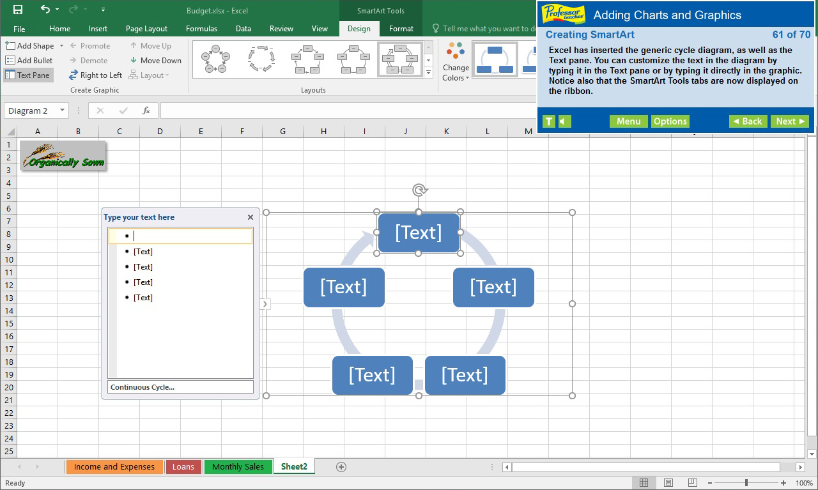Click Move Down in Create Graphic group
818x490 pixels.
[x=155, y=60]
